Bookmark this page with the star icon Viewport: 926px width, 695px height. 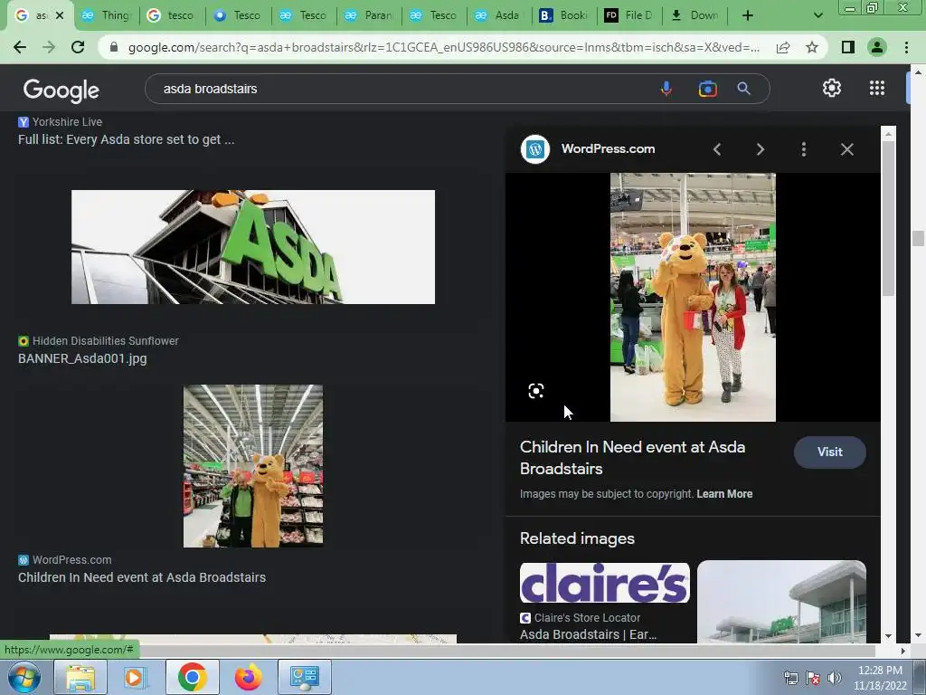812,47
